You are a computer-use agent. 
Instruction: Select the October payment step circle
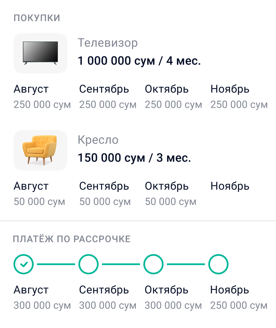coord(153,264)
